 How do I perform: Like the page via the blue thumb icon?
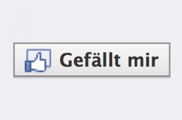pos(38,60)
